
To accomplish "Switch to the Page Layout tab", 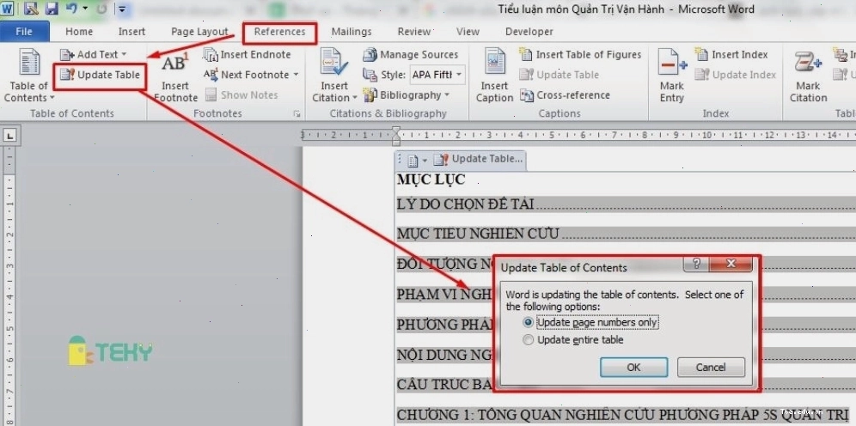I will pyautogui.click(x=199, y=32).
